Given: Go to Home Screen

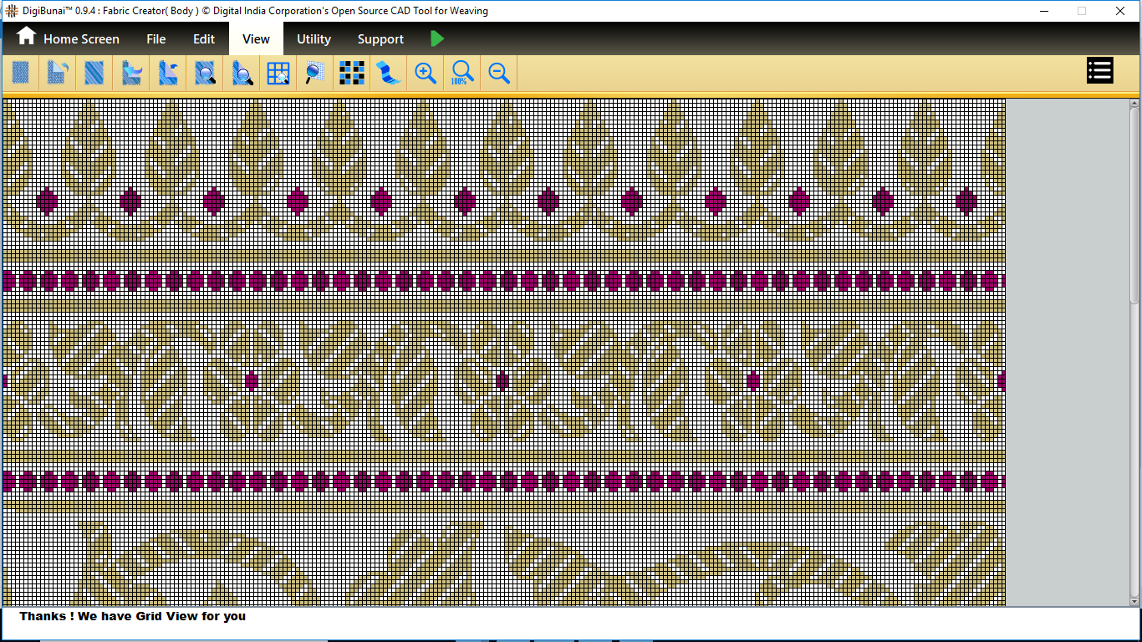Looking at the screenshot, I should click(81, 39).
